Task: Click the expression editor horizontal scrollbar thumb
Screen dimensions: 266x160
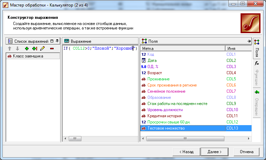Action: coord(75,139)
